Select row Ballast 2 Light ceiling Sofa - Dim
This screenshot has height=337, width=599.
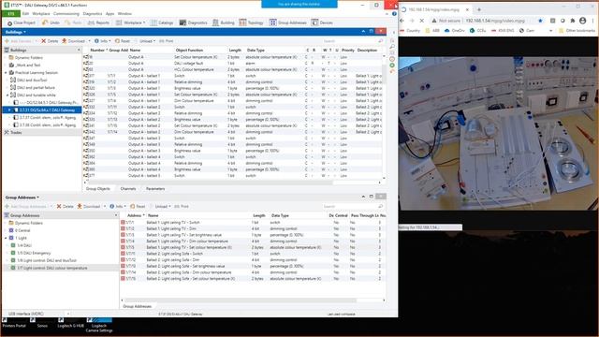click(x=253, y=260)
